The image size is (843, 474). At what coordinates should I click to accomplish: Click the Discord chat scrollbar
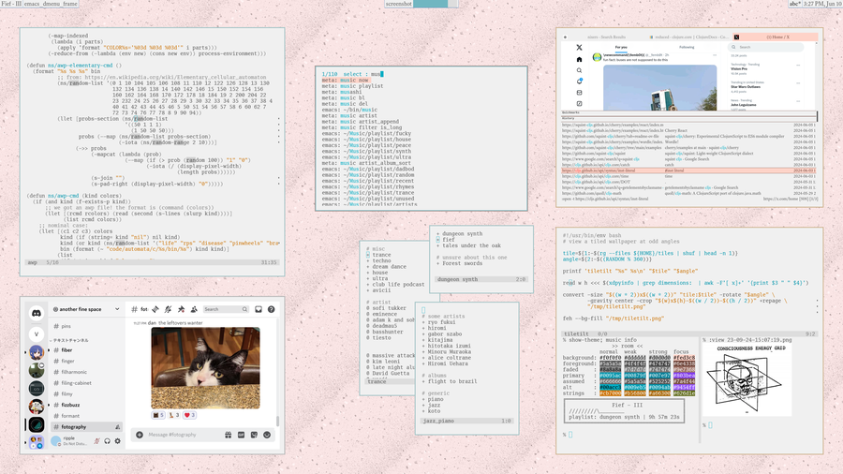pos(277,421)
